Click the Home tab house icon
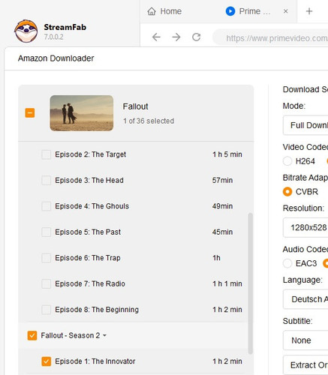328x375 pixels. [152, 11]
